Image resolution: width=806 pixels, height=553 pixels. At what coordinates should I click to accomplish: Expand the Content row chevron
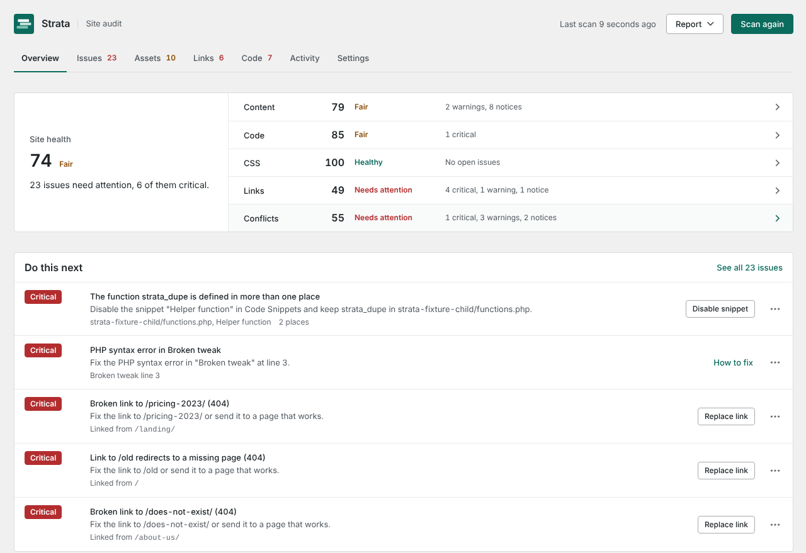(778, 107)
